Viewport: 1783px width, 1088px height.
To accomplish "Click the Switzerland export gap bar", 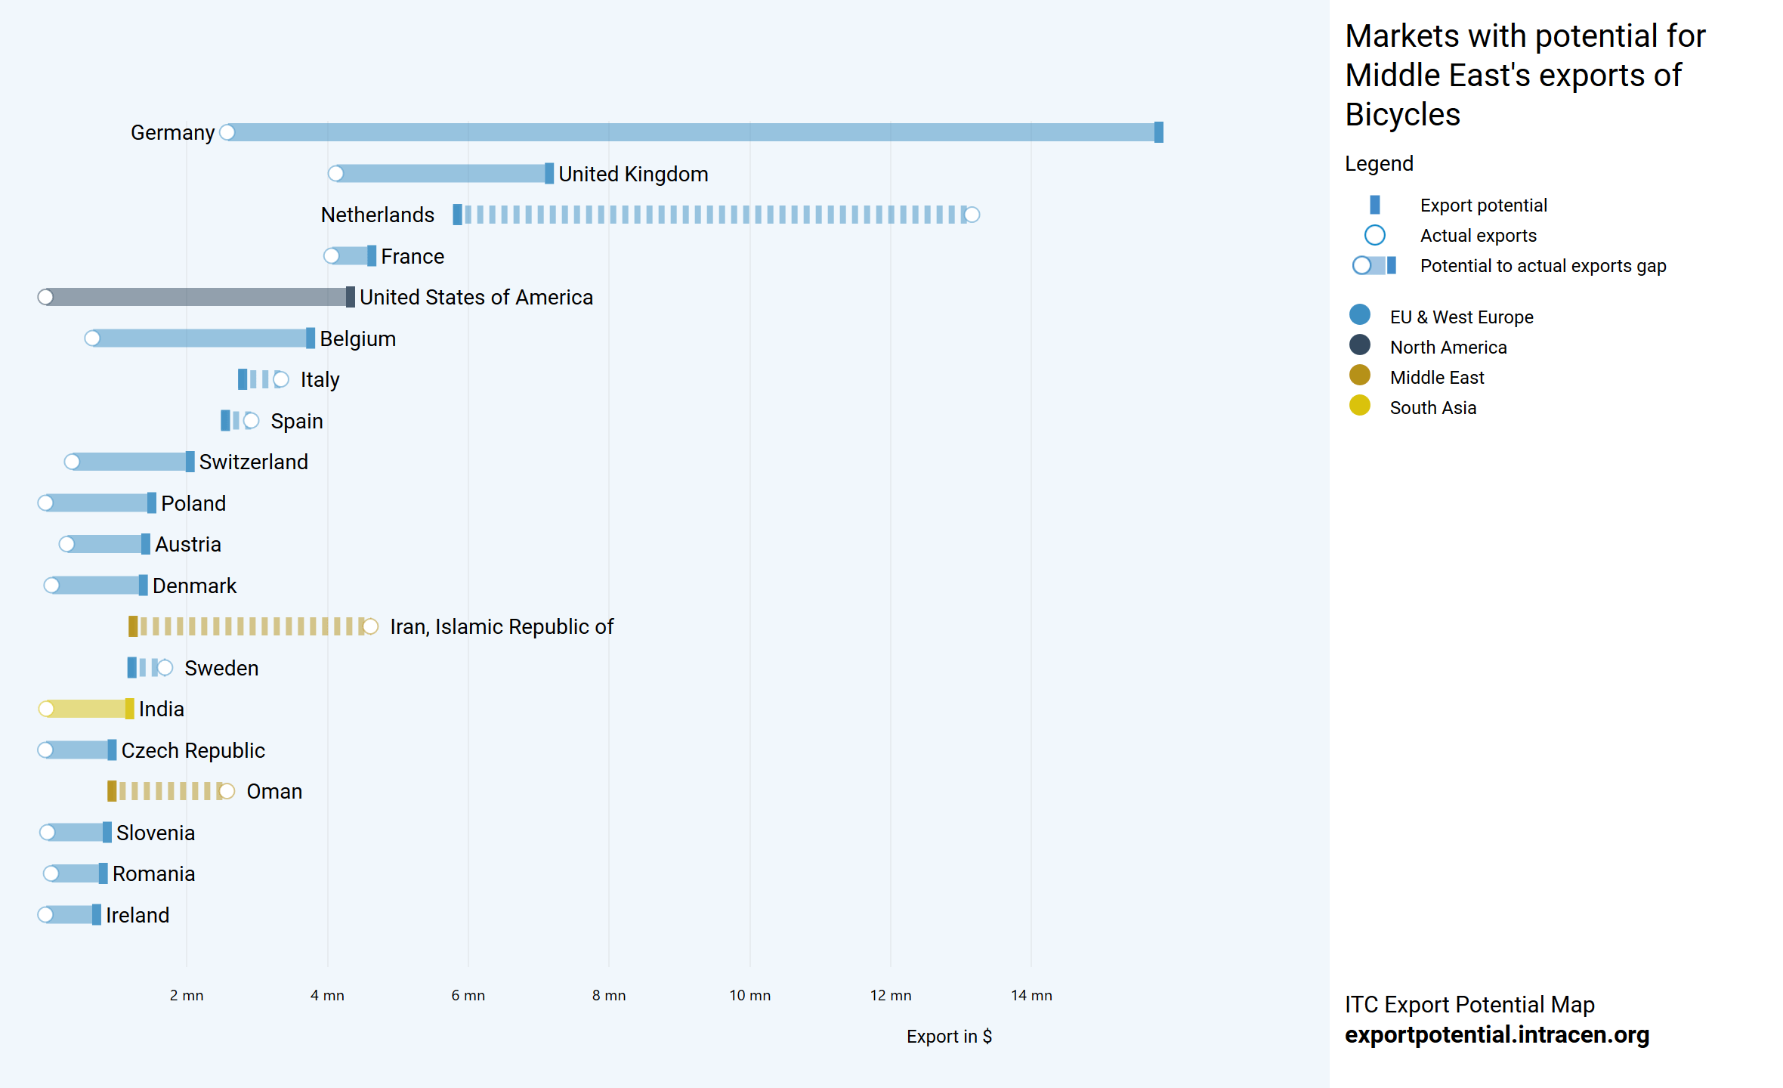I will coord(130,462).
